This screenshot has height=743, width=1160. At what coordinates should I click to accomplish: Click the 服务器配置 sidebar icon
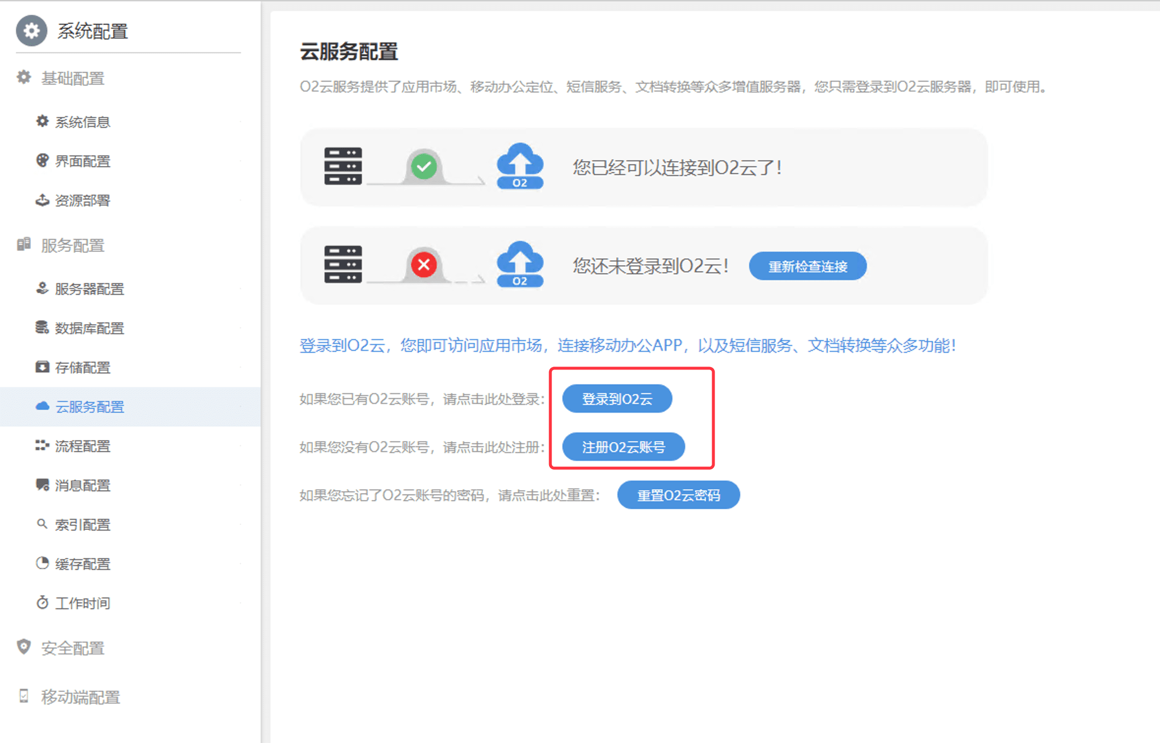42,288
